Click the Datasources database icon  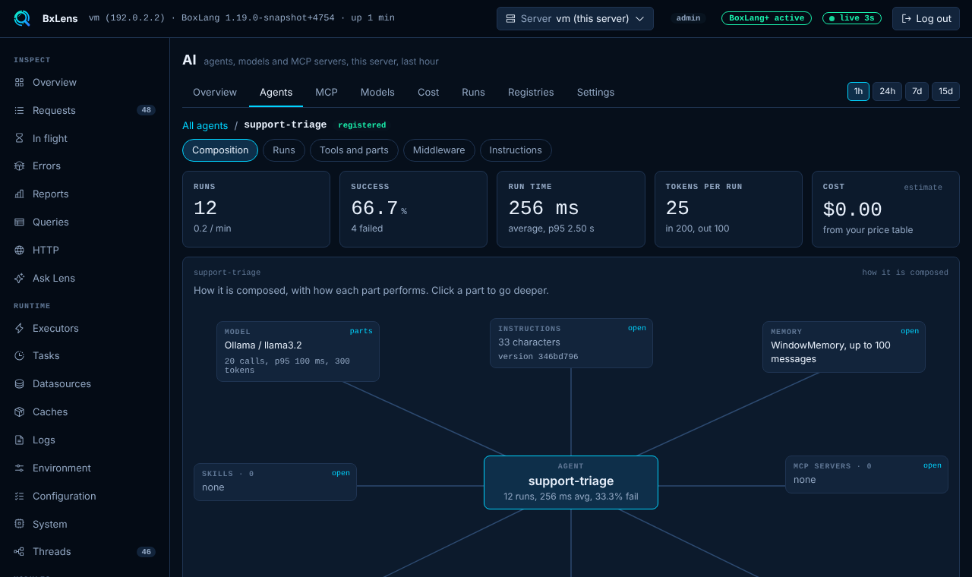pyautogui.click(x=19, y=383)
